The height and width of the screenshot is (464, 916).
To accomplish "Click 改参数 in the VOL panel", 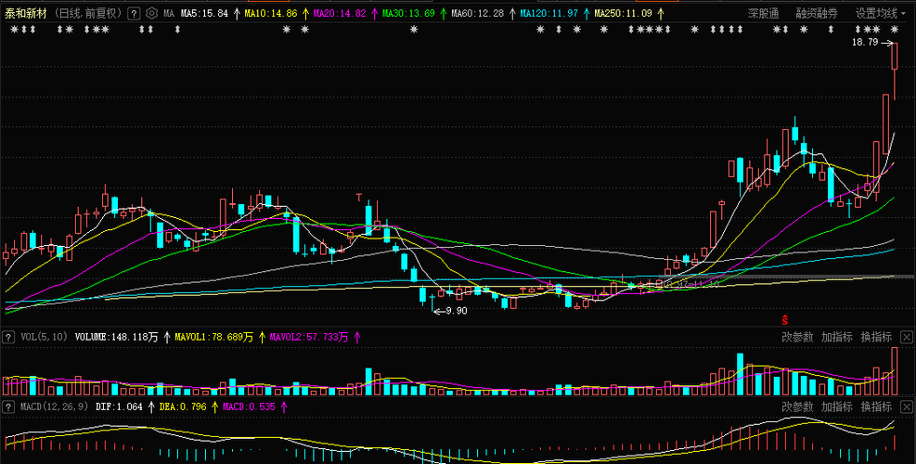I will [x=798, y=337].
